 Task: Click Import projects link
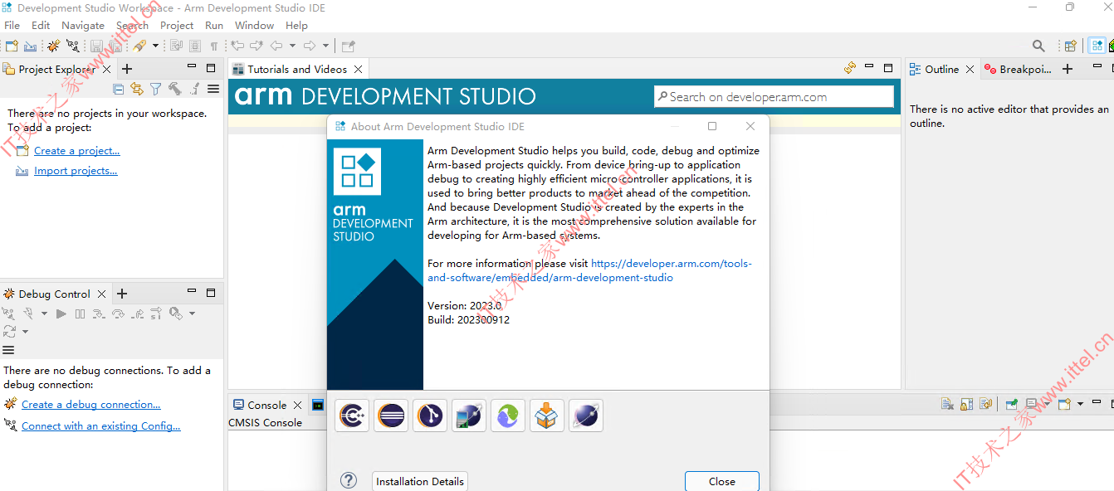[76, 171]
